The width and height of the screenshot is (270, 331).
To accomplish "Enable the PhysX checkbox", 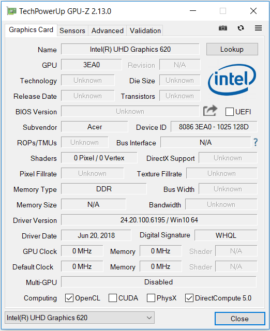I will [151, 298].
